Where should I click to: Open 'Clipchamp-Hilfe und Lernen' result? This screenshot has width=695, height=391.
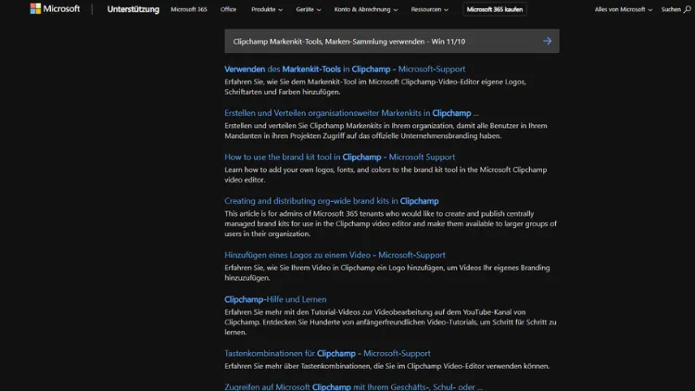click(x=275, y=299)
